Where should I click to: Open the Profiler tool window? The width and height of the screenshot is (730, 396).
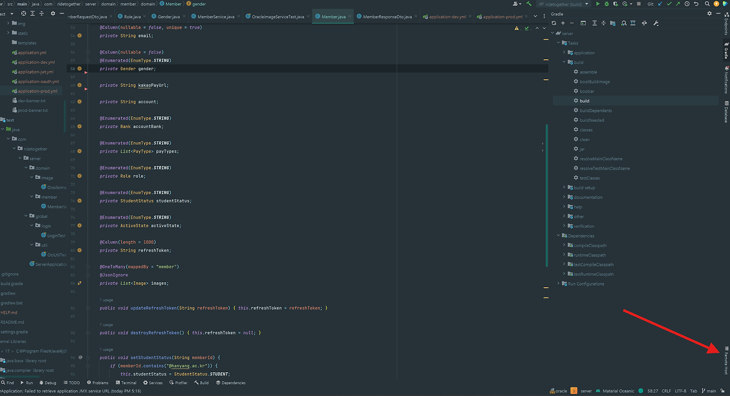[178, 383]
